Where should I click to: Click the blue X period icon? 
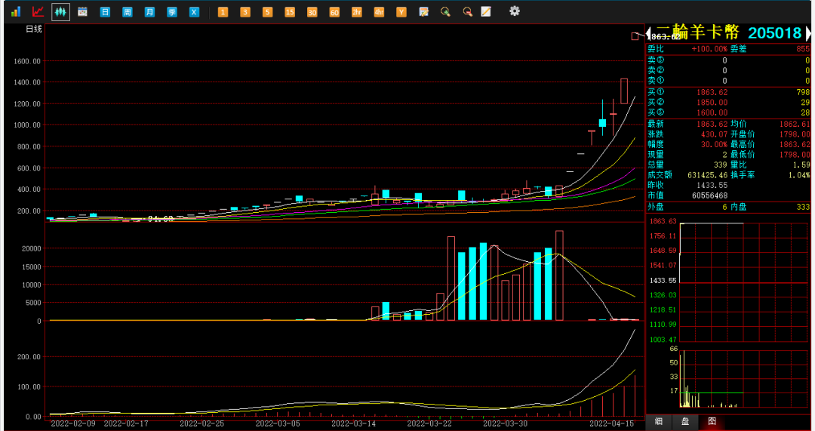tap(194, 11)
